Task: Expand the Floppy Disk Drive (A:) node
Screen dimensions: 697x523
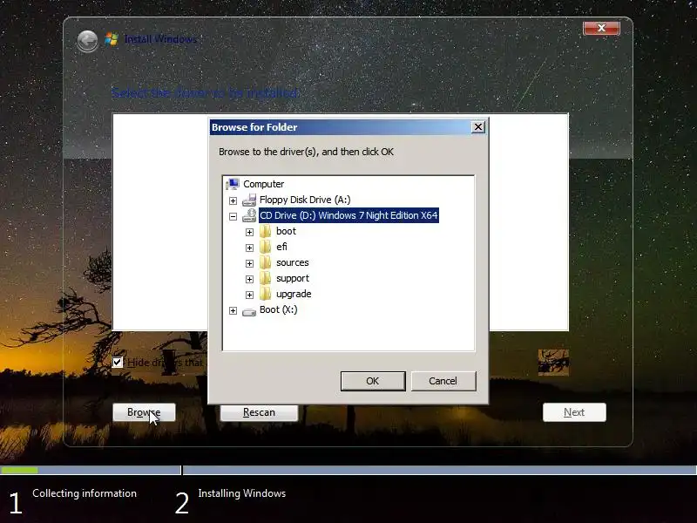Action: 233,200
